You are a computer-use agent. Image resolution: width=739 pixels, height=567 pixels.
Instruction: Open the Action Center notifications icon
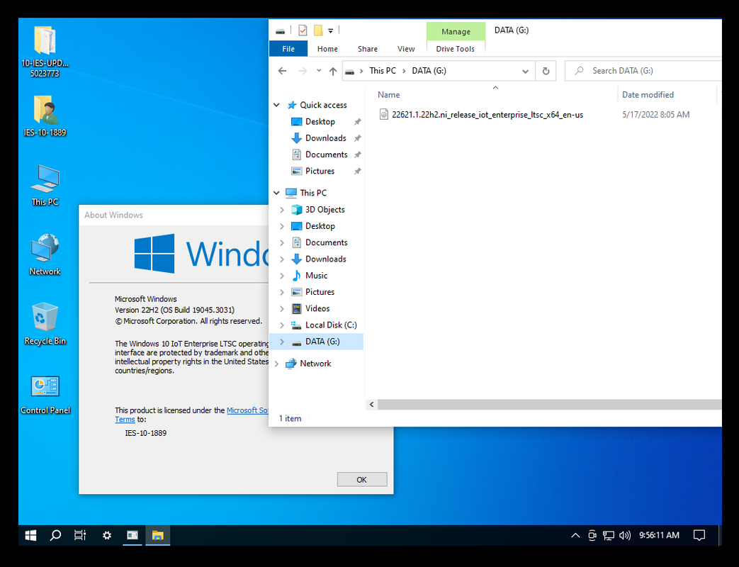tap(699, 535)
